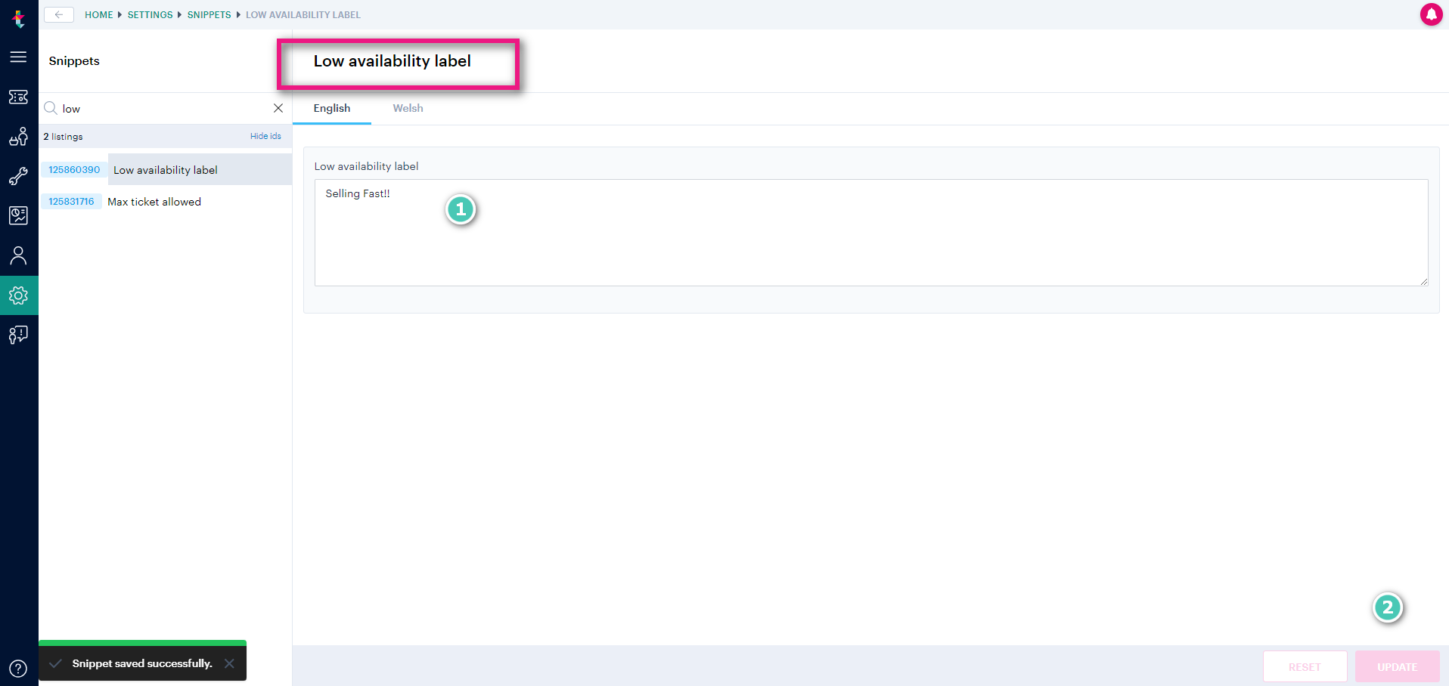Click the app logo in top-left corner

(19, 19)
